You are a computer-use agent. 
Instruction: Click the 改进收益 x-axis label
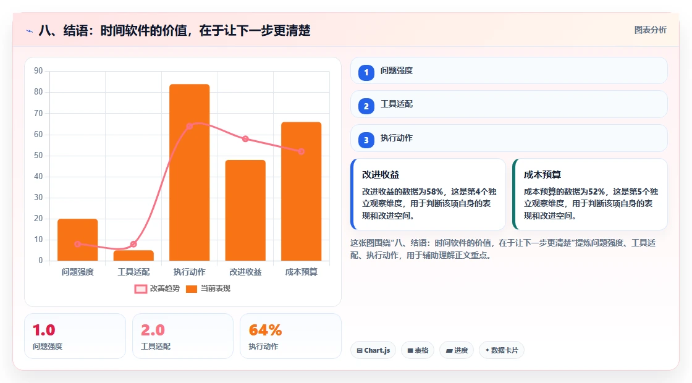click(x=245, y=272)
